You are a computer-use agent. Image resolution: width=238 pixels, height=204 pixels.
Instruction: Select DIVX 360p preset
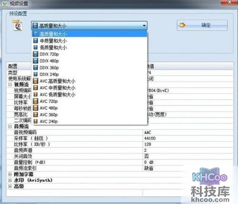click(x=89, y=68)
